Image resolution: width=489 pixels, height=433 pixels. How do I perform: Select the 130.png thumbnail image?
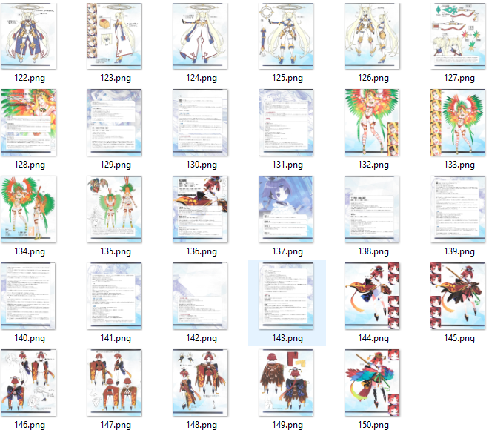click(x=200, y=122)
